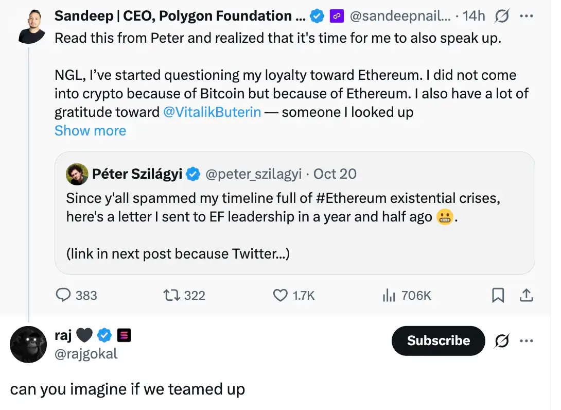Open the @rajgokal handle link
561x410 pixels.
[86, 354]
